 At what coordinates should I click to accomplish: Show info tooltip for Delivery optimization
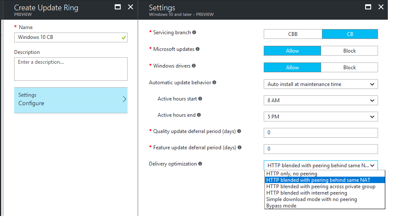[x=200, y=164]
